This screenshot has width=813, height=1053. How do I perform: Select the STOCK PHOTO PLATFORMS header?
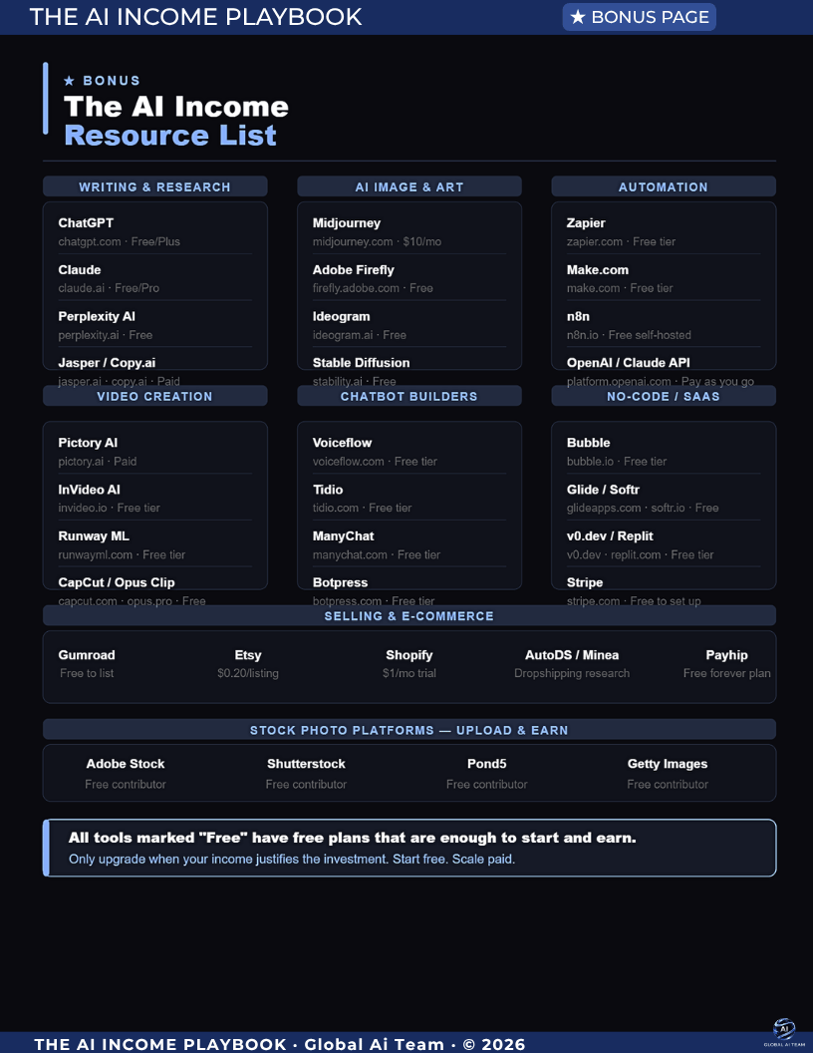coord(409,730)
